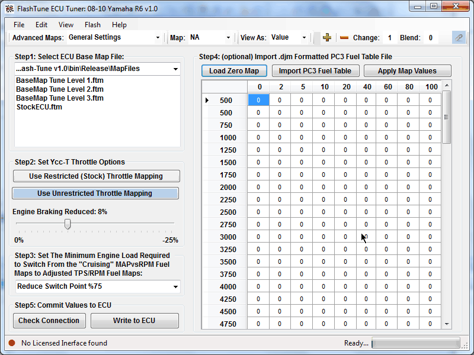Click the Engine Braking Reduced slider handle
Viewport: 474px width, 355px height.
(x=68, y=224)
